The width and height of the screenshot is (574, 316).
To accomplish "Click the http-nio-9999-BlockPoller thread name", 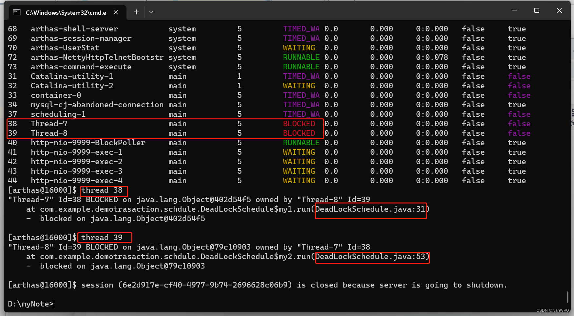I will 88,143.
